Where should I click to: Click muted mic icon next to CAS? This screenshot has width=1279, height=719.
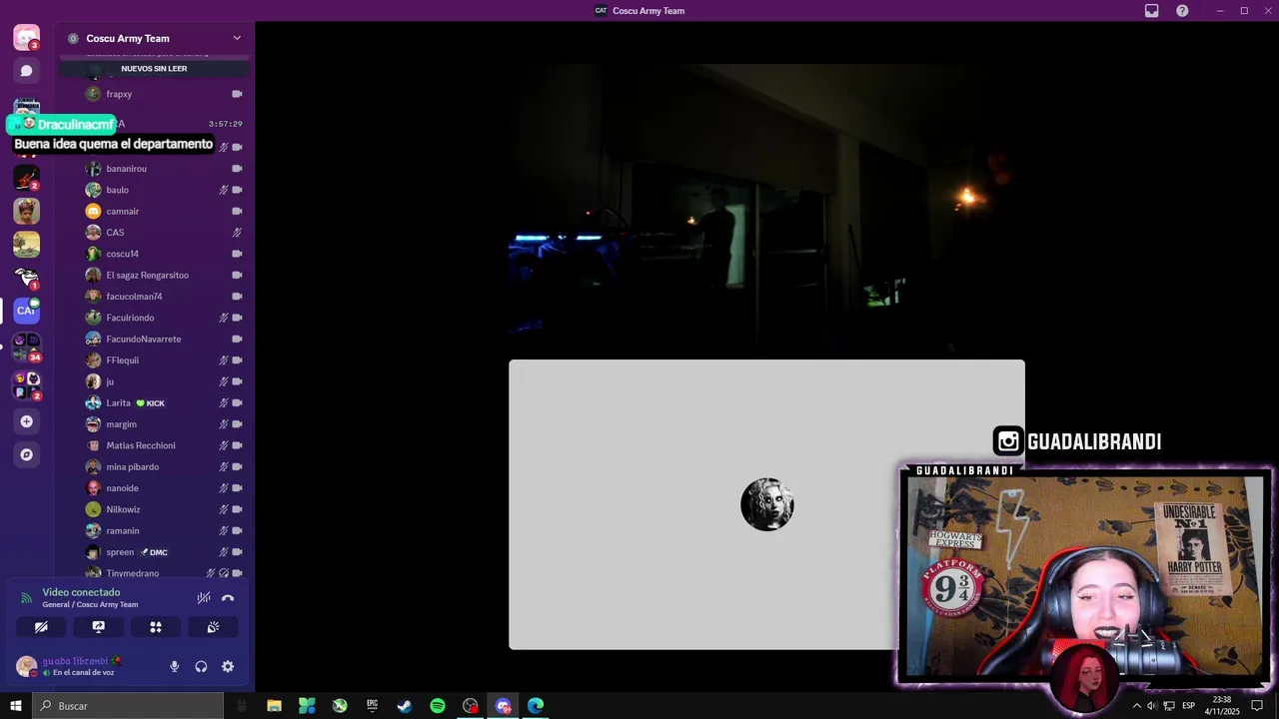tap(237, 233)
